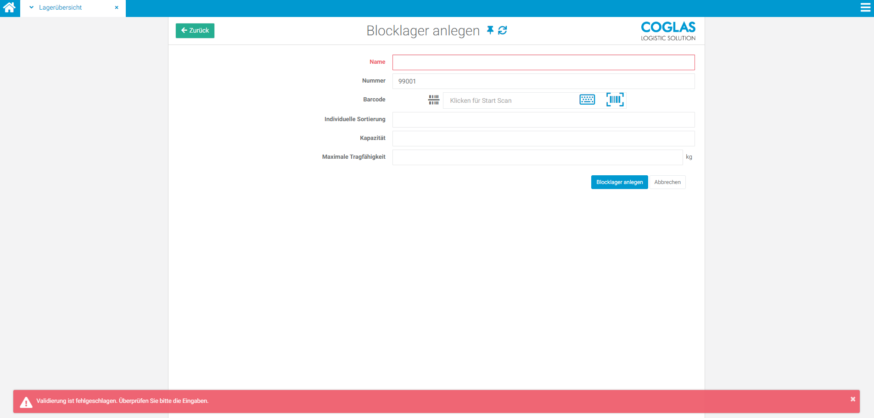Focus the Name input field

[543, 62]
